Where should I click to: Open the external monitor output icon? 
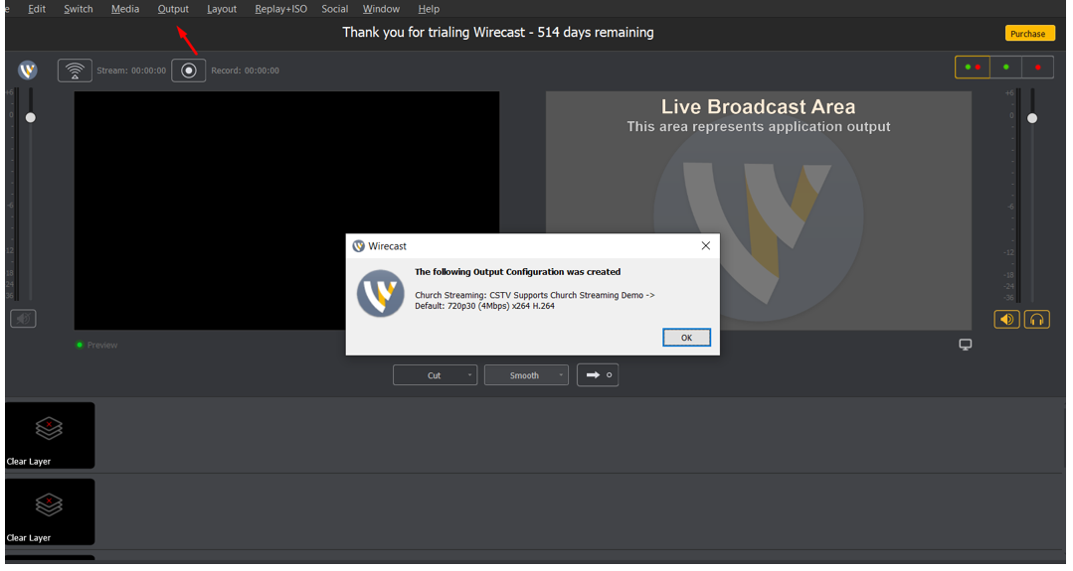pyautogui.click(x=965, y=345)
